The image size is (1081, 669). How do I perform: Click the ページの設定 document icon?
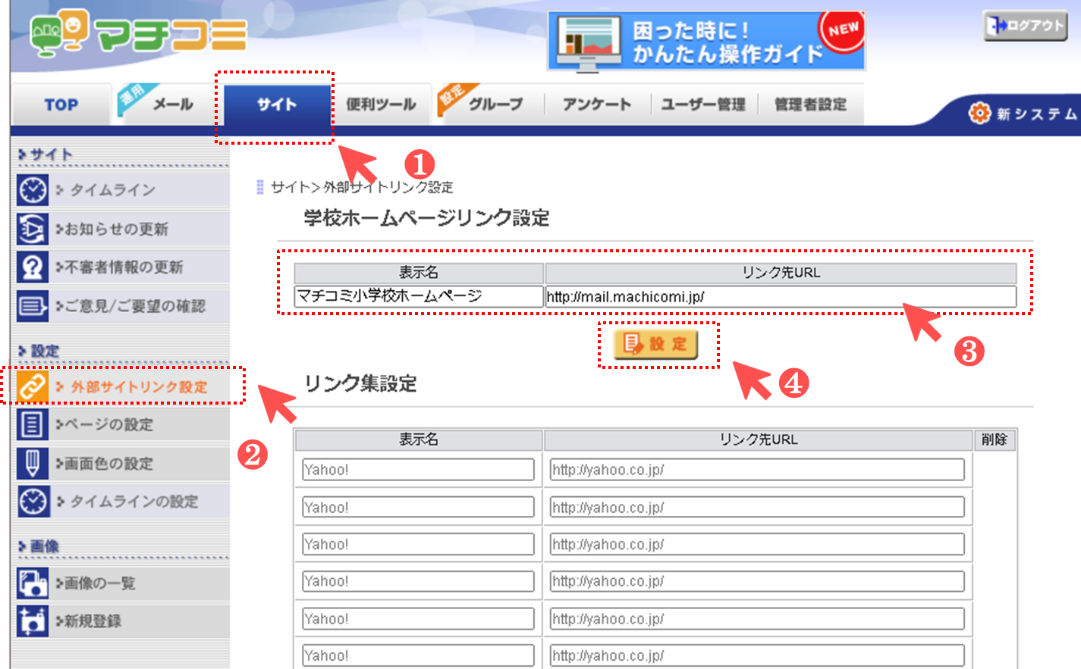(x=33, y=424)
